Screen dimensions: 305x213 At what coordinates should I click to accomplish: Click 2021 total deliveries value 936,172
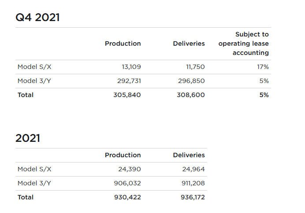click(x=193, y=197)
